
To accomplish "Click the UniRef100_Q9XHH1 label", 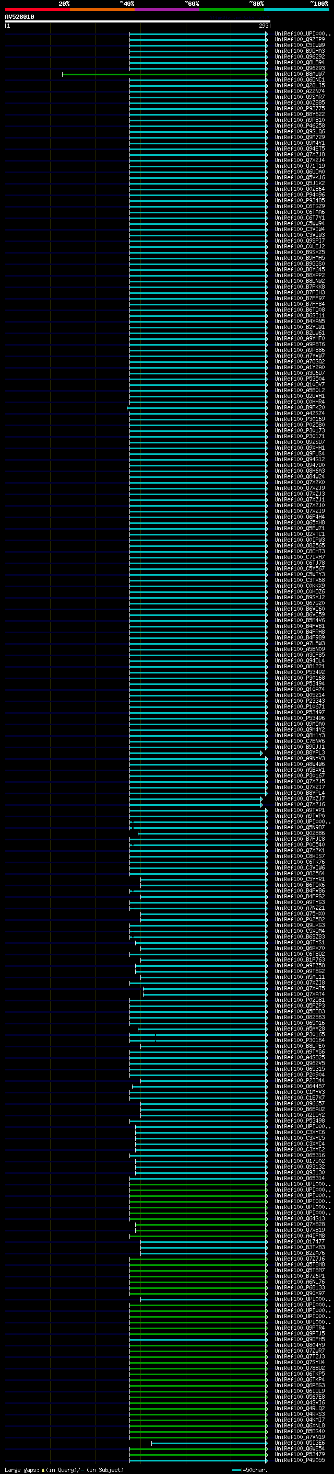I will 300,448.
